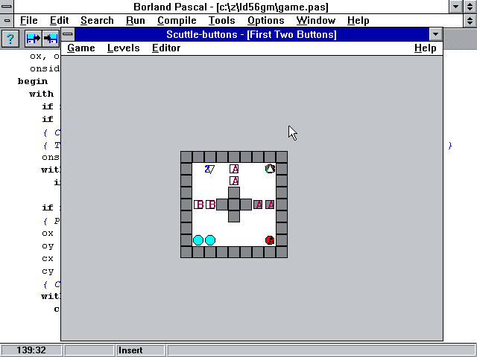The image size is (477, 357).
Task: Click the question mark help toolbar icon
Action: coord(10,39)
